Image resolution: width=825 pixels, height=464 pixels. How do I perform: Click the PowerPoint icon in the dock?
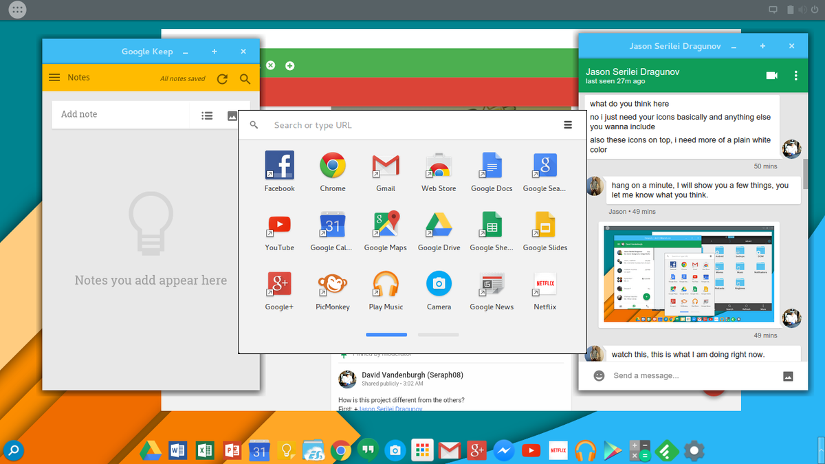click(232, 451)
